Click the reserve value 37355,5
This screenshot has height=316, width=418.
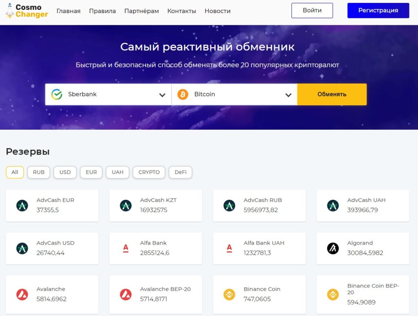(47, 210)
